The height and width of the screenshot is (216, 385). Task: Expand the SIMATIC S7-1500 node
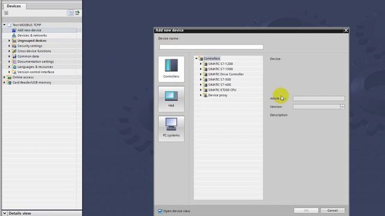pyautogui.click(x=200, y=69)
